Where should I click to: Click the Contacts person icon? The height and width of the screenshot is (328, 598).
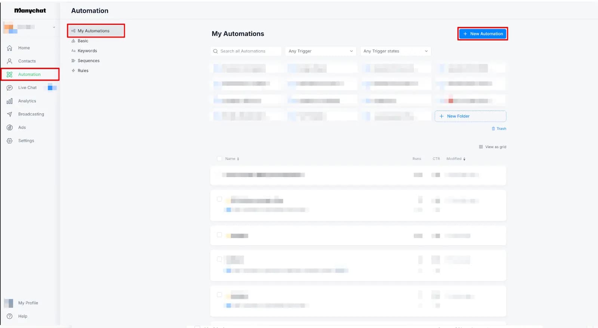point(10,61)
